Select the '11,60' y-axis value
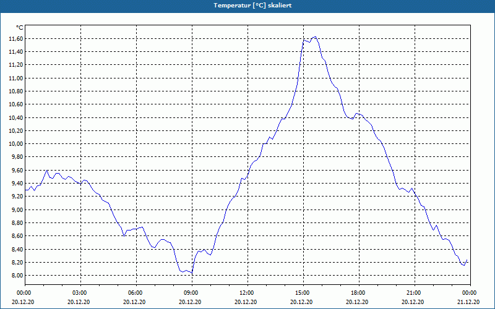 tap(16, 39)
